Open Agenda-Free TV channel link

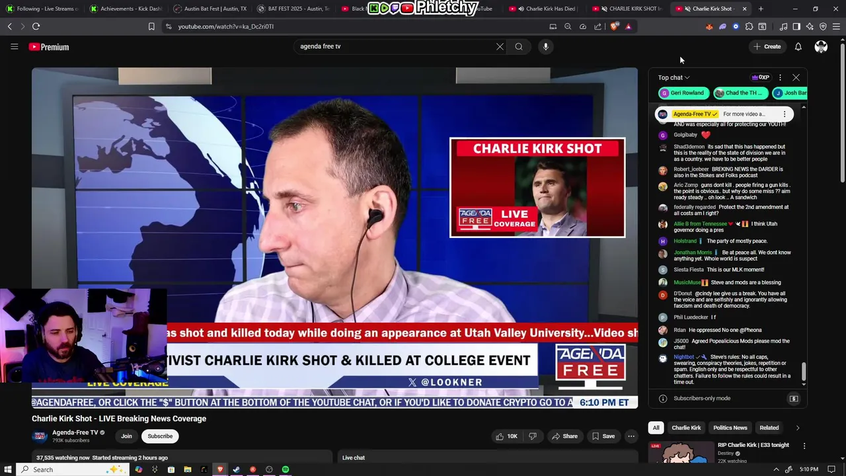point(75,432)
